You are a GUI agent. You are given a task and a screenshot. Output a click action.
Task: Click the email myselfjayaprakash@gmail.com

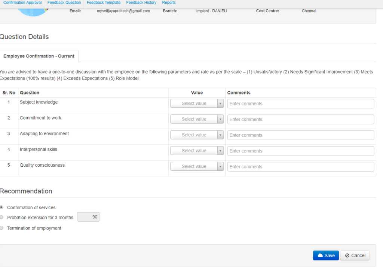coord(123,11)
